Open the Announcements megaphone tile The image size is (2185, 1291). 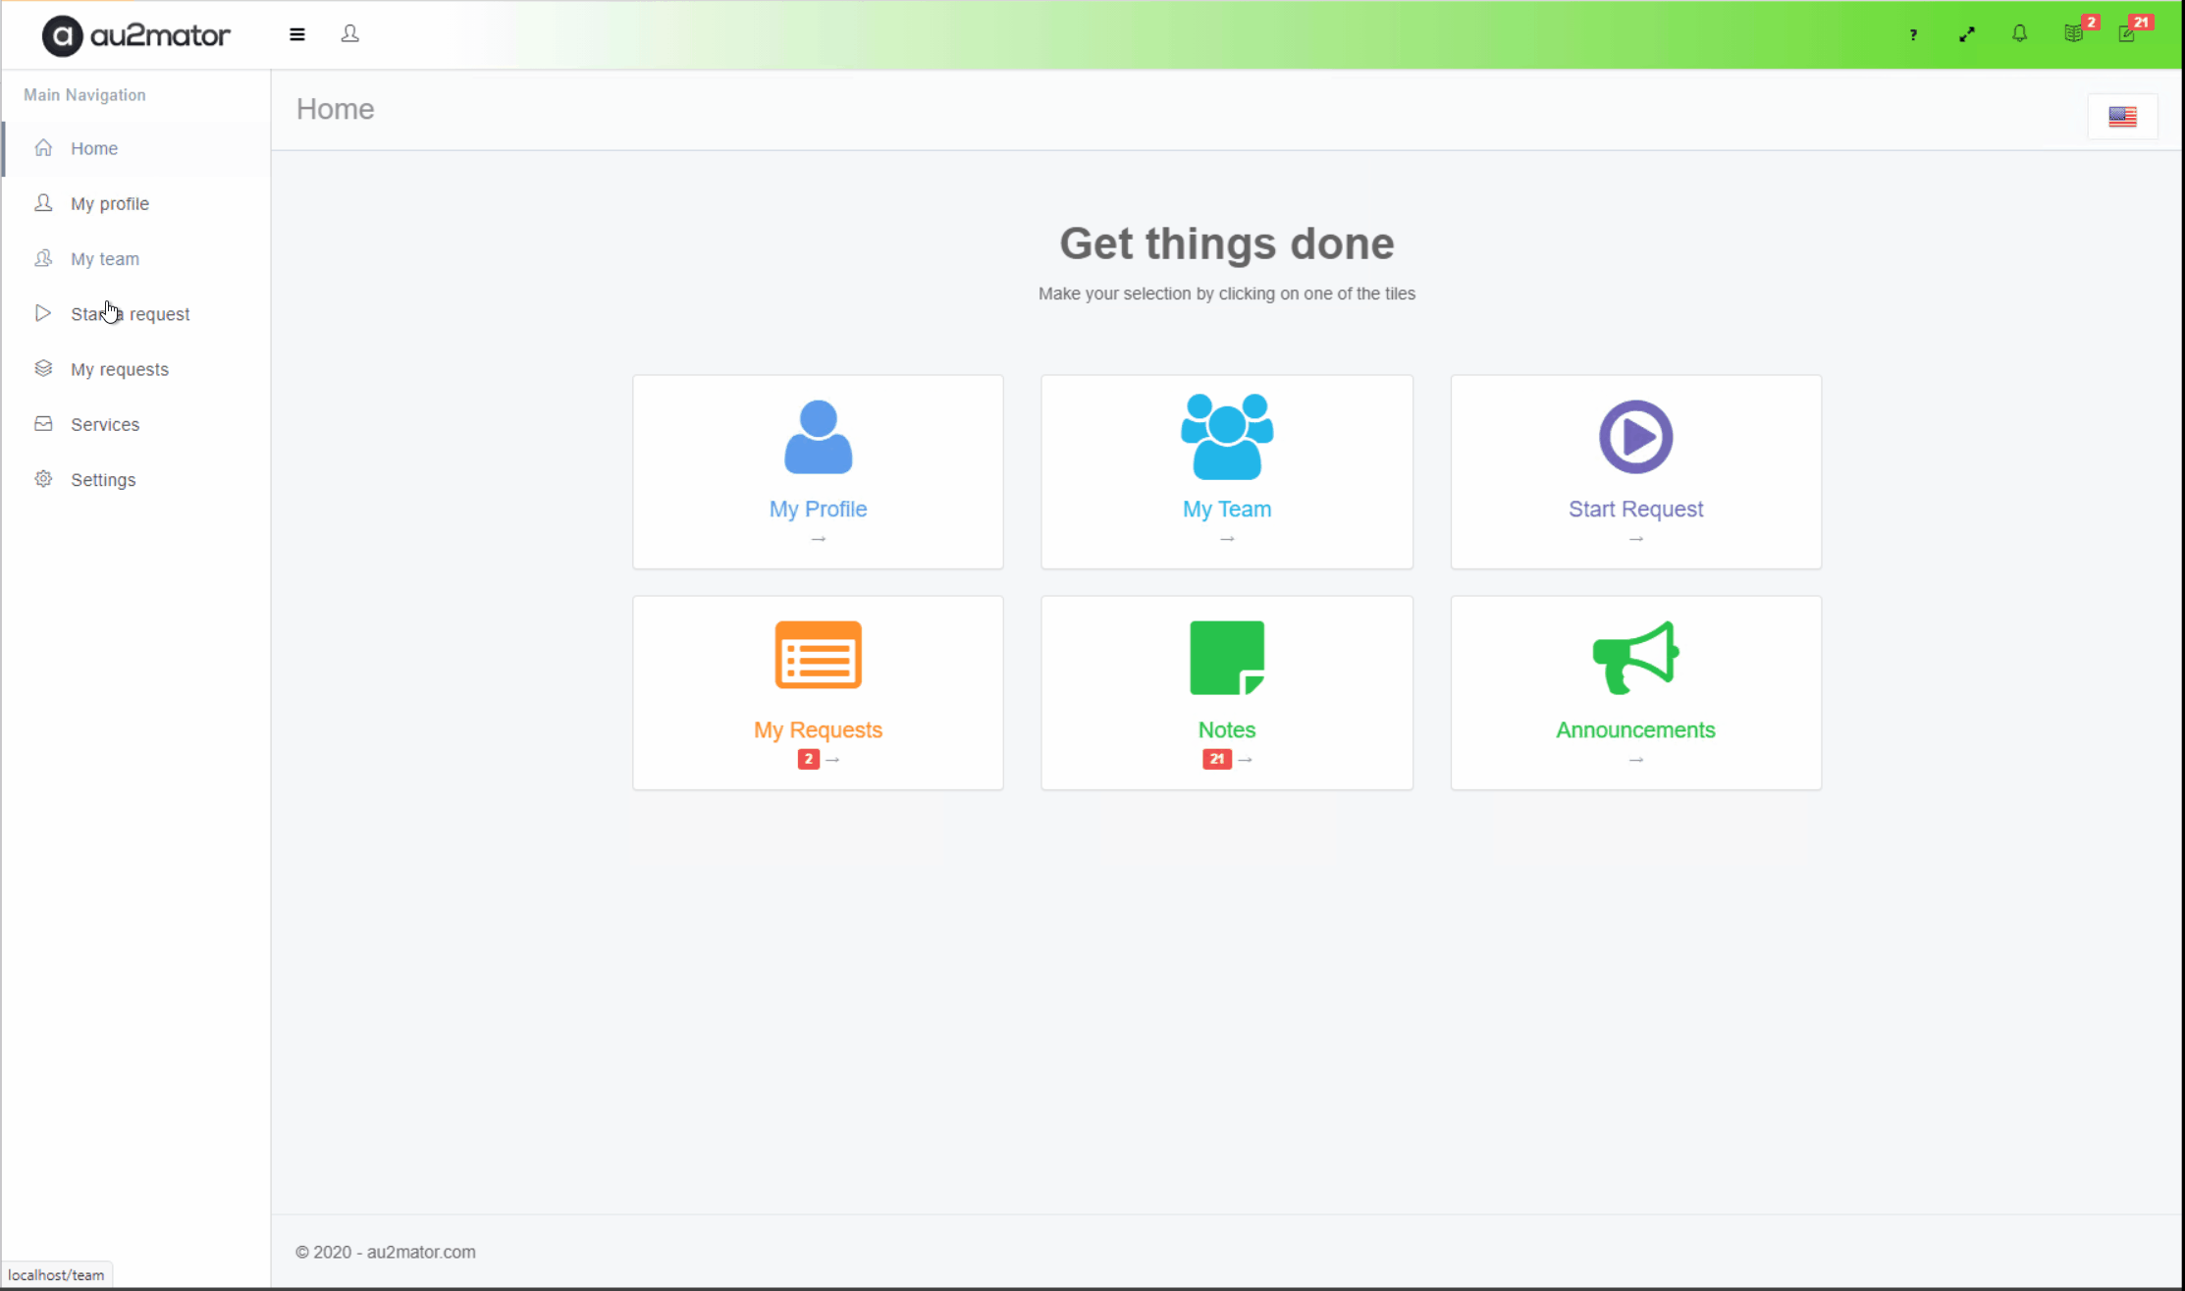click(1635, 692)
